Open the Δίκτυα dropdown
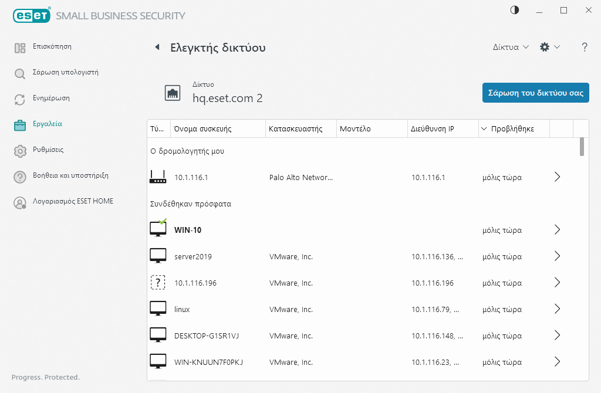Viewport: 601px width, 393px height. (x=511, y=47)
